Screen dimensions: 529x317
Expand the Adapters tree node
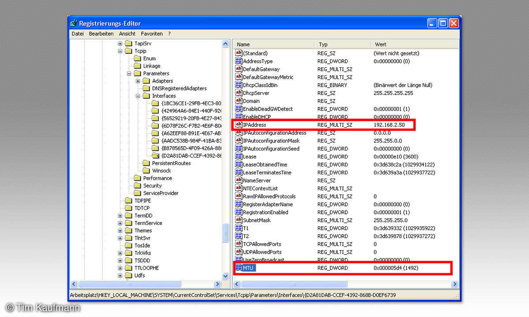(138, 81)
